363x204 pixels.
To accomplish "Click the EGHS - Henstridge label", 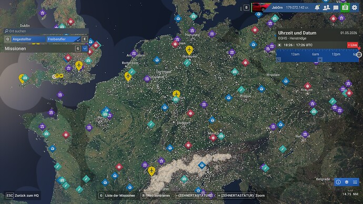I will 292,38.
